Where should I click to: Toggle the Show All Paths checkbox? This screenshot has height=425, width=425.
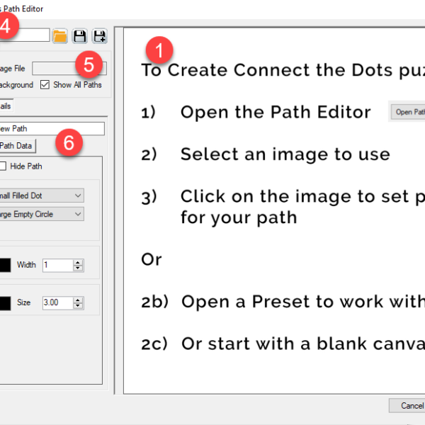point(45,85)
